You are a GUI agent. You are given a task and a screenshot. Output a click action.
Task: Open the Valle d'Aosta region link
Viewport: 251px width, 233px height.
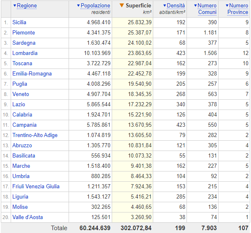(28, 217)
